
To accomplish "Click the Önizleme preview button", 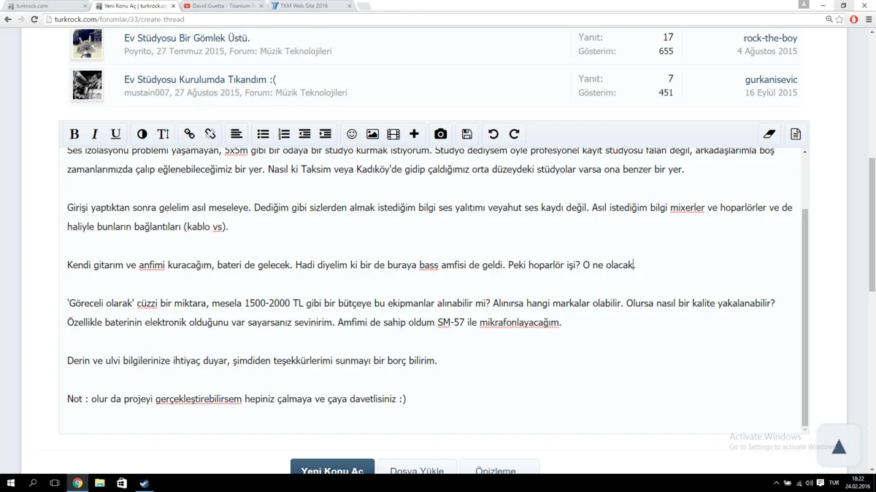I will pos(499,468).
